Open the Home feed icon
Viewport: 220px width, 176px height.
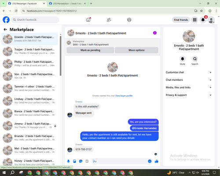pos(88,20)
